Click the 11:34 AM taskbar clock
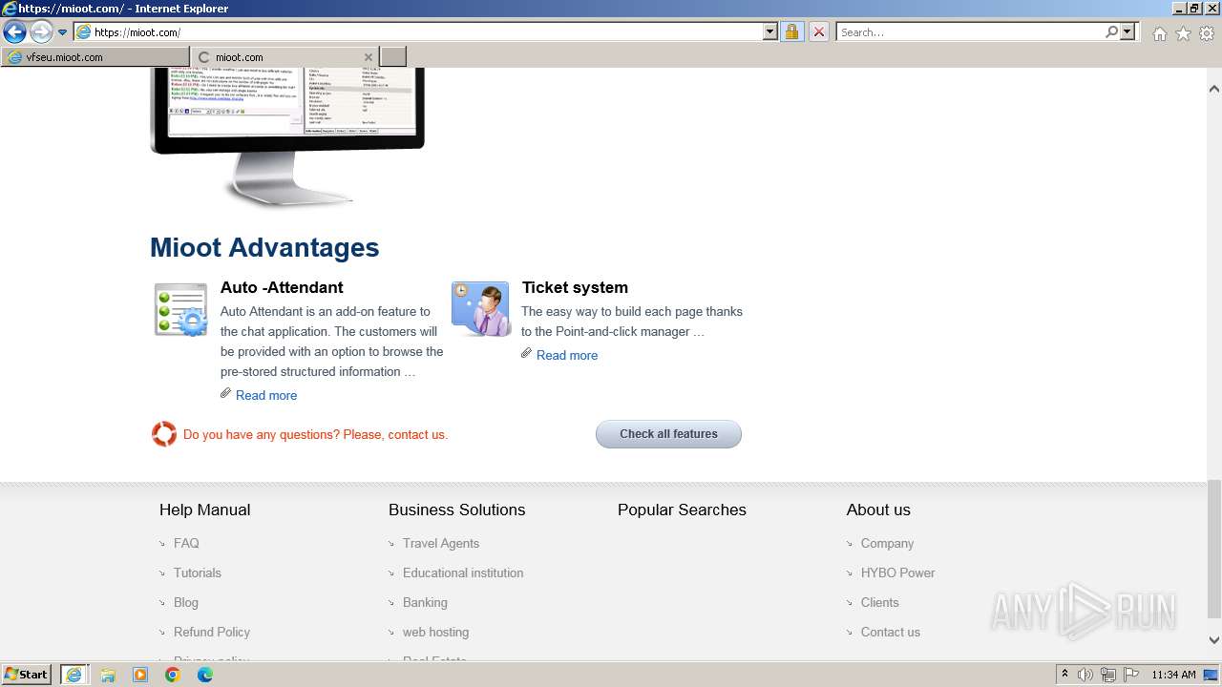The image size is (1222, 687). coord(1173,675)
